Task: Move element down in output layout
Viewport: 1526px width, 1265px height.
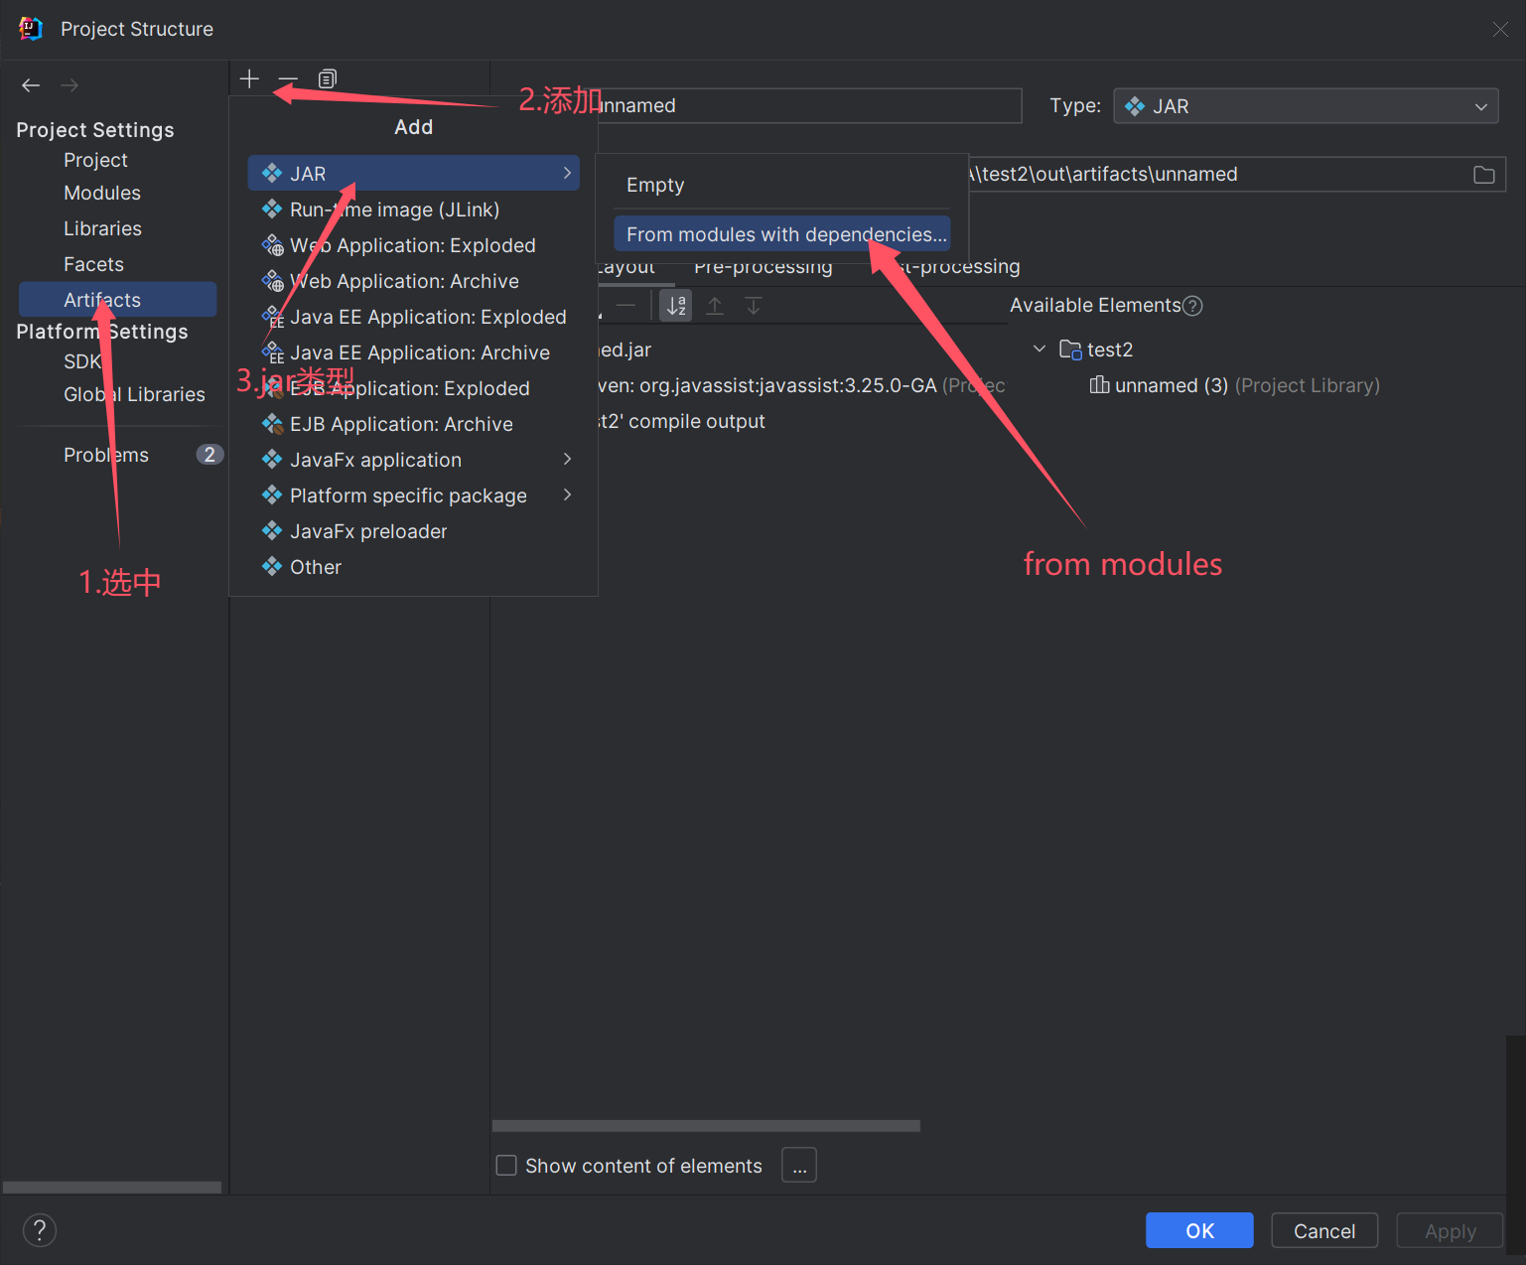Action: pyautogui.click(x=754, y=306)
